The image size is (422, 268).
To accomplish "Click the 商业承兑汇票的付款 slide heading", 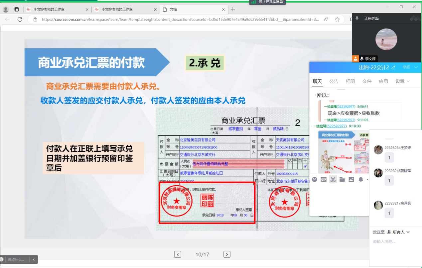I will pos(91,63).
